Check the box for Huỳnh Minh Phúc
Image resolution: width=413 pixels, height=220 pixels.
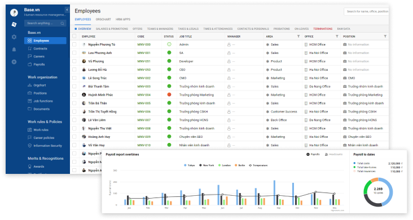(74, 95)
